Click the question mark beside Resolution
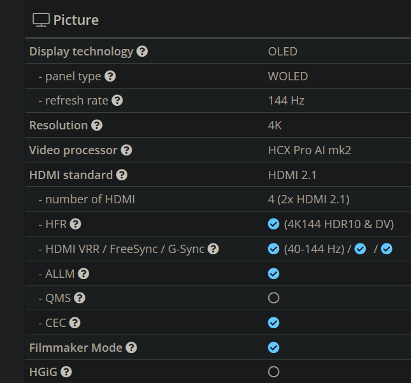411x383 pixels. 96,126
